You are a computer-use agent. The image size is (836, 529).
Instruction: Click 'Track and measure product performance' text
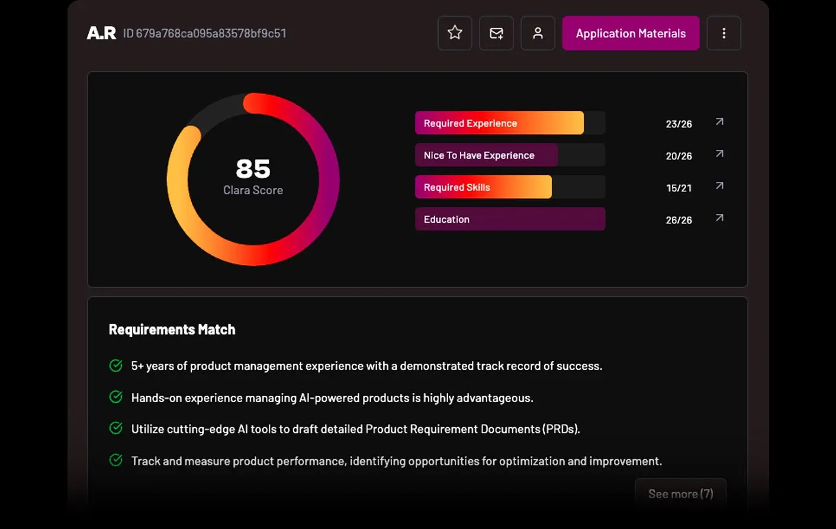(239, 461)
